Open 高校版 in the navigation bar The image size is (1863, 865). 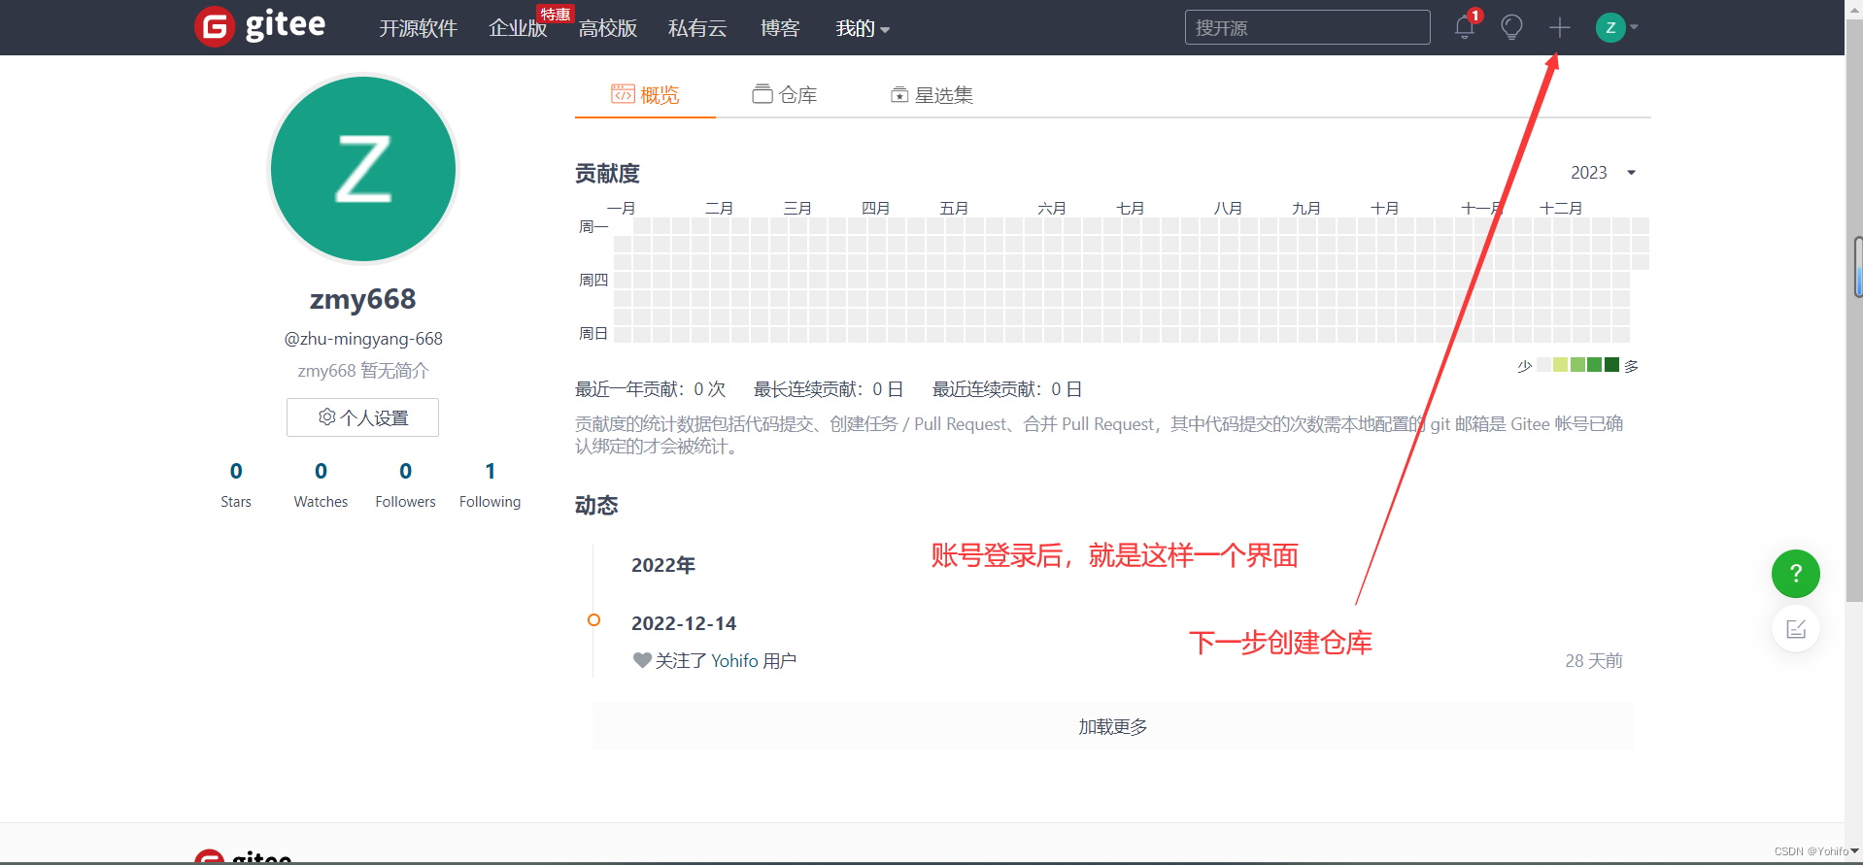point(608,28)
